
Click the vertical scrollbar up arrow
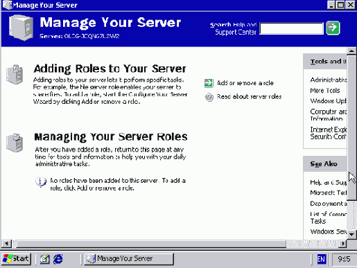tap(351, 51)
